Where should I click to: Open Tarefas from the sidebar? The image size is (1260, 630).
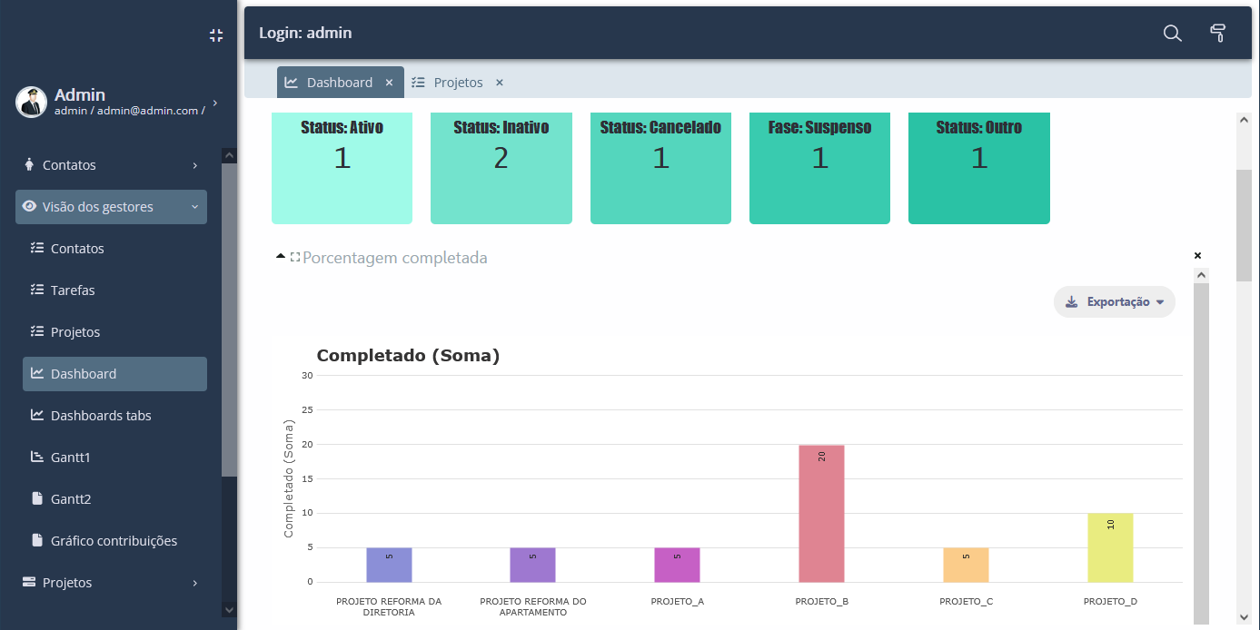[x=73, y=290]
